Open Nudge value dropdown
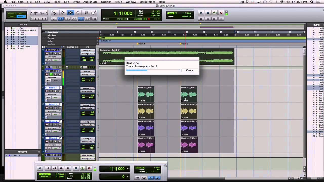The image size is (324, 182). pyautogui.click(x=192, y=16)
